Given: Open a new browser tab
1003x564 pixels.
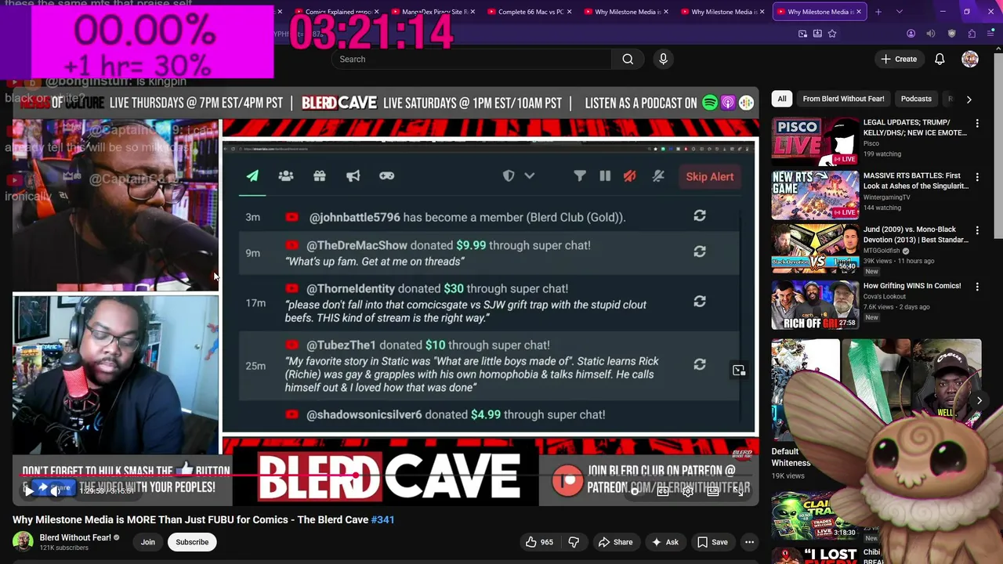Looking at the screenshot, I should pyautogui.click(x=878, y=12).
